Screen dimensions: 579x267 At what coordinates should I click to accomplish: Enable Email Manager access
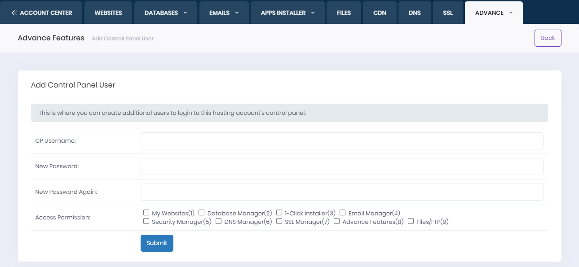[x=342, y=212]
